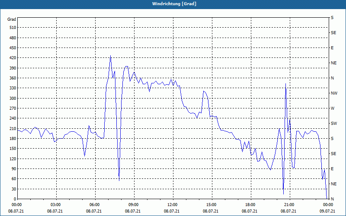Image resolution: width=346 pixels, height=216 pixels.
Task: Click the 21:00 time label
Action: coord(288,205)
